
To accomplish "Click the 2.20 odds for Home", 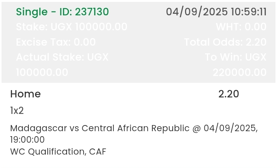I will pos(229,94).
